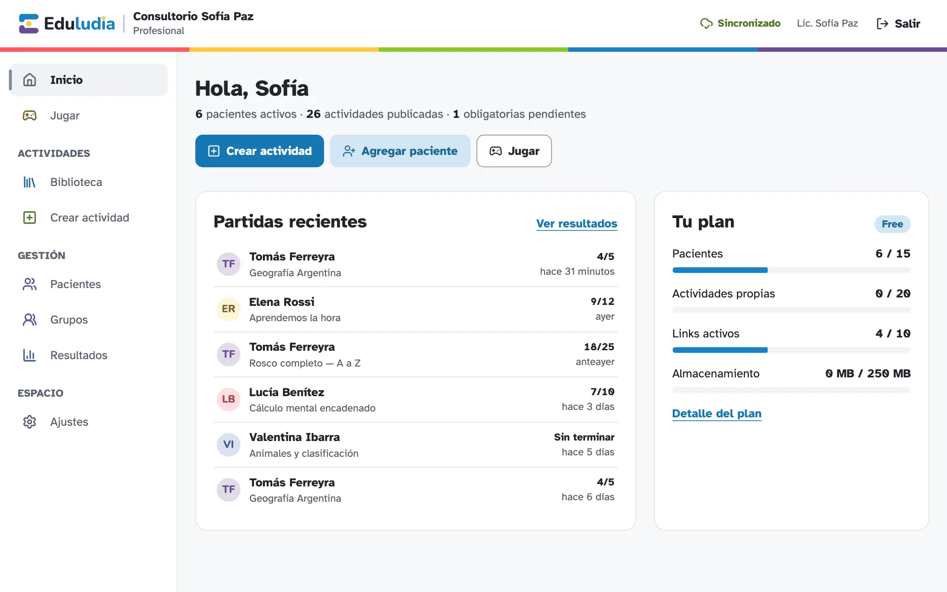Open the Ver resultados link

[x=577, y=223]
